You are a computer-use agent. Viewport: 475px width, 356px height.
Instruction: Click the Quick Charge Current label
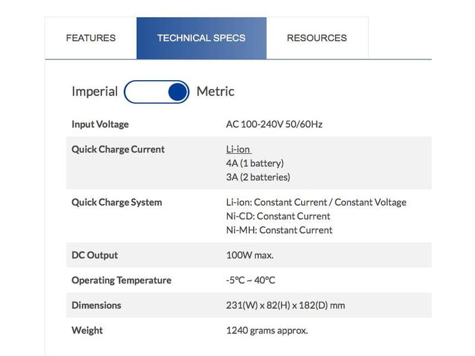(x=118, y=150)
